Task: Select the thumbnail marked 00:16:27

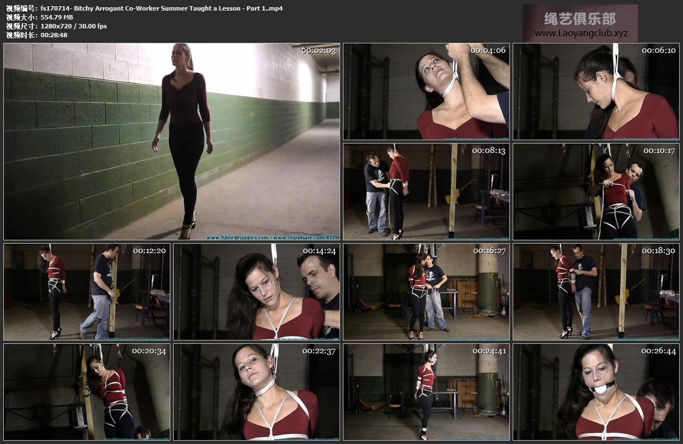Action: 426,292
